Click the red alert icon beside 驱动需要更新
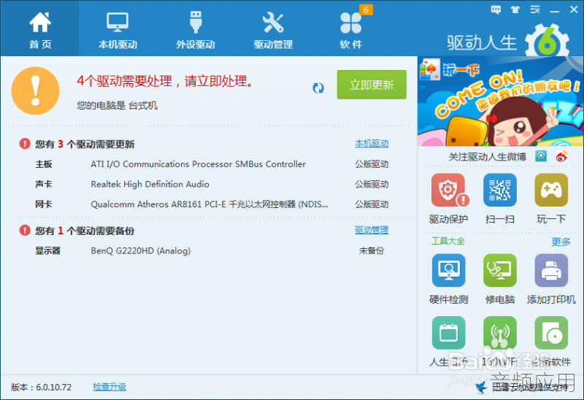This screenshot has width=584, height=400. [25, 143]
